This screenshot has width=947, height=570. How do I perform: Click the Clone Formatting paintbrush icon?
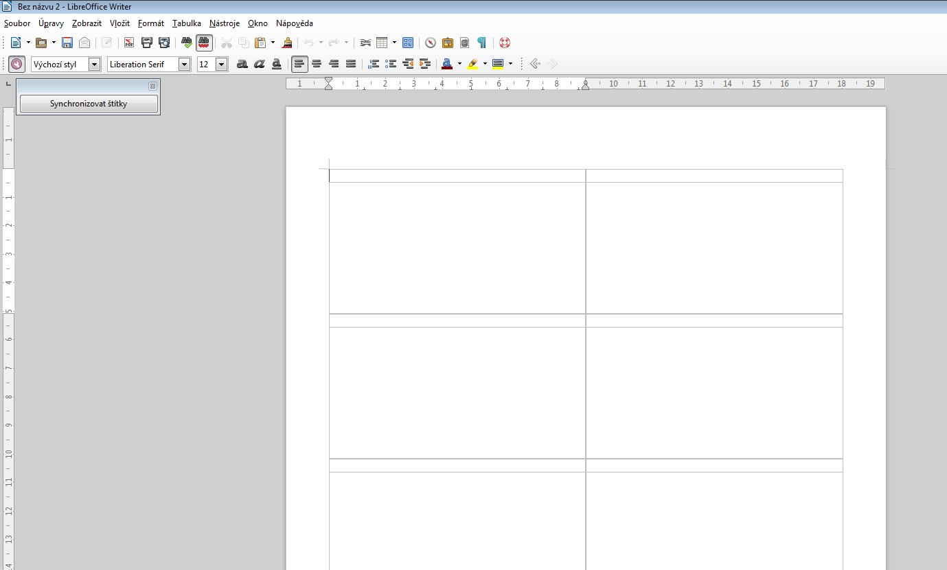(288, 43)
